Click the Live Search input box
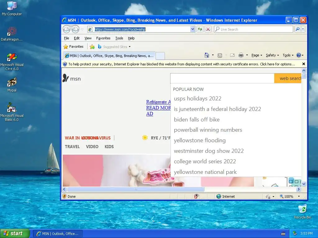 [253, 29]
